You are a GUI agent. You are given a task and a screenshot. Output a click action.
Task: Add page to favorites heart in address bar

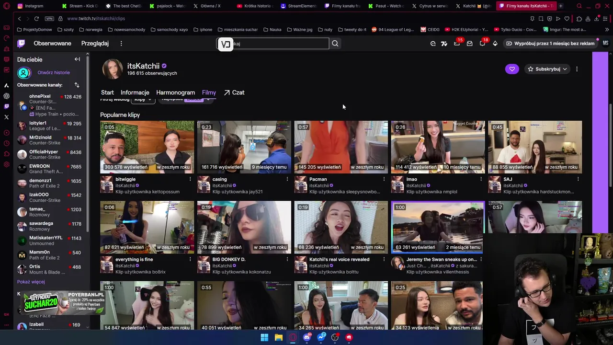coord(567,19)
